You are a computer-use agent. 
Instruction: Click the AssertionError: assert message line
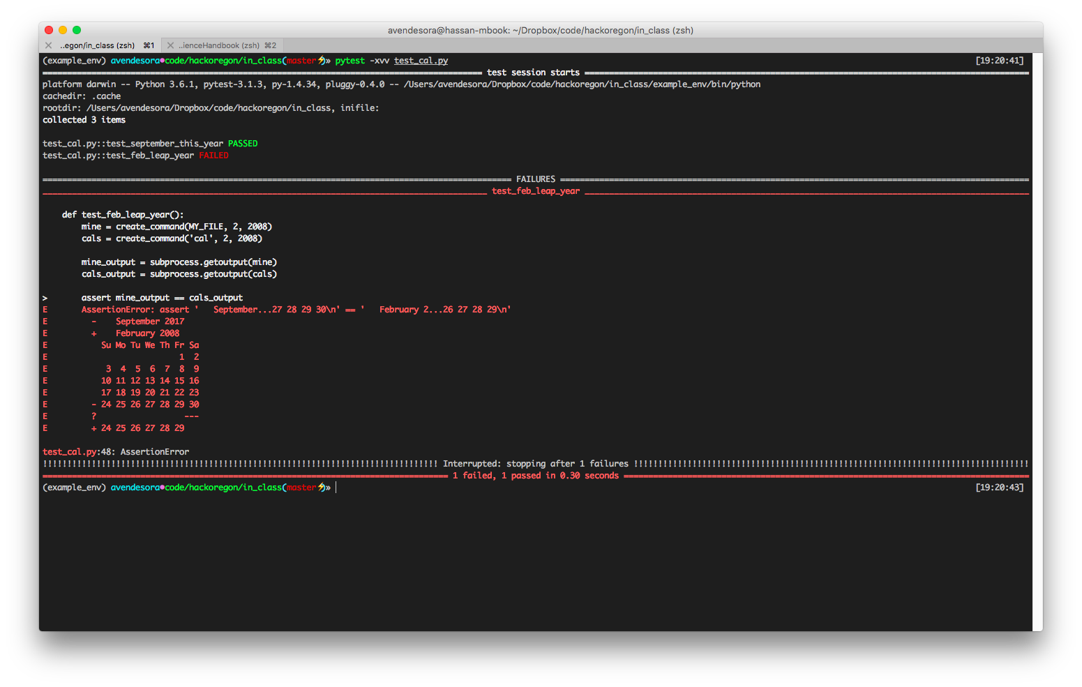[296, 310]
